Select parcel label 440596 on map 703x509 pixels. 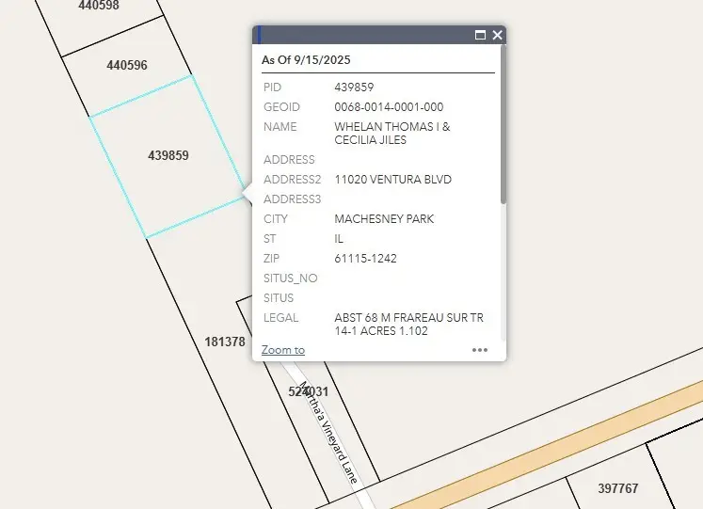pos(127,66)
